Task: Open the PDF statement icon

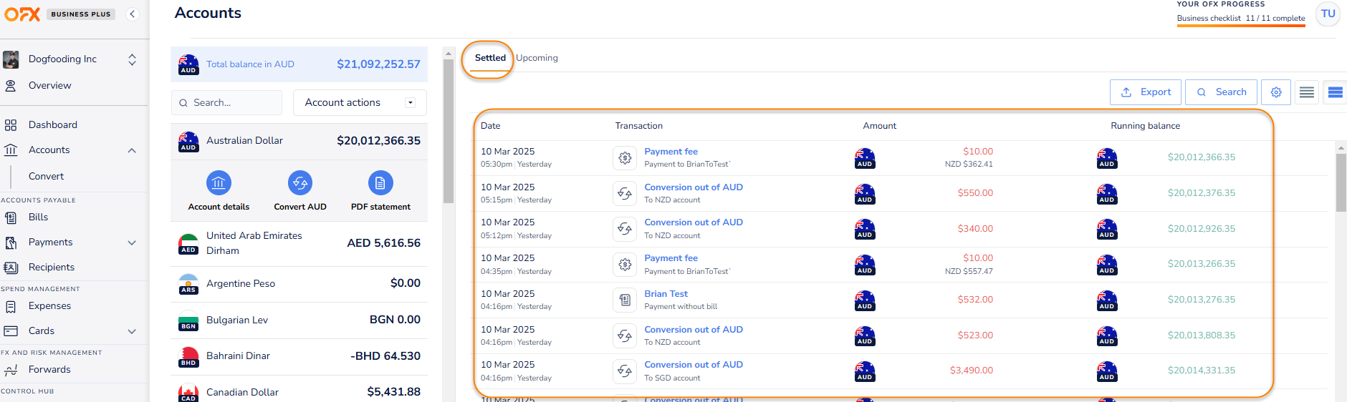Action: [380, 183]
